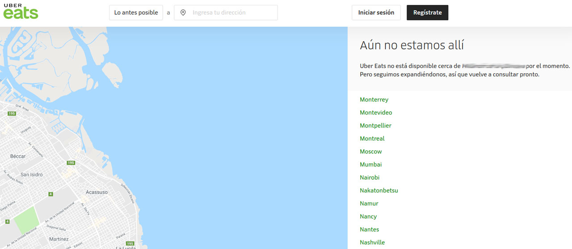Open the 'Lo antes posible' delivery time selector
This screenshot has width=572, height=249.
click(x=136, y=13)
